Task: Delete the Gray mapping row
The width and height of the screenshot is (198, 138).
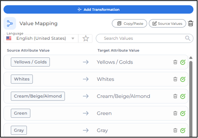Action: click(x=175, y=130)
